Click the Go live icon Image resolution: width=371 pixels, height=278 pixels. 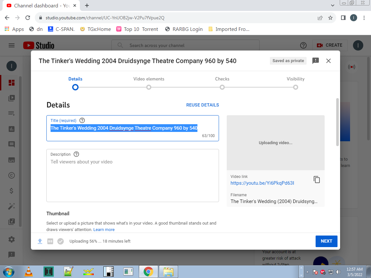coord(352,67)
